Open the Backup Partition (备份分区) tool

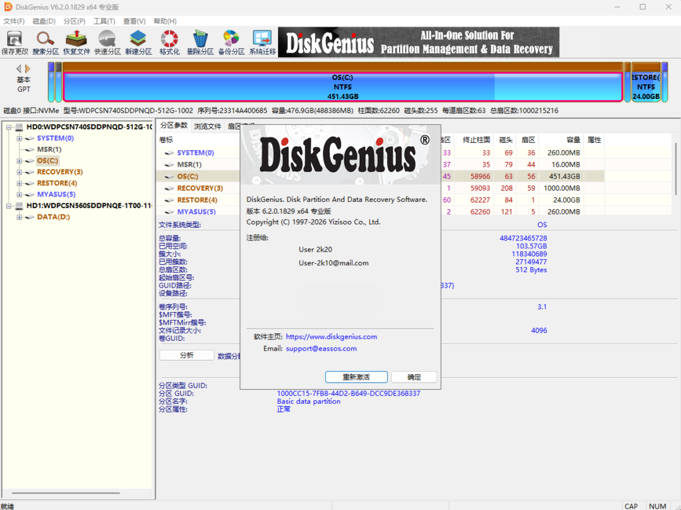(231, 42)
